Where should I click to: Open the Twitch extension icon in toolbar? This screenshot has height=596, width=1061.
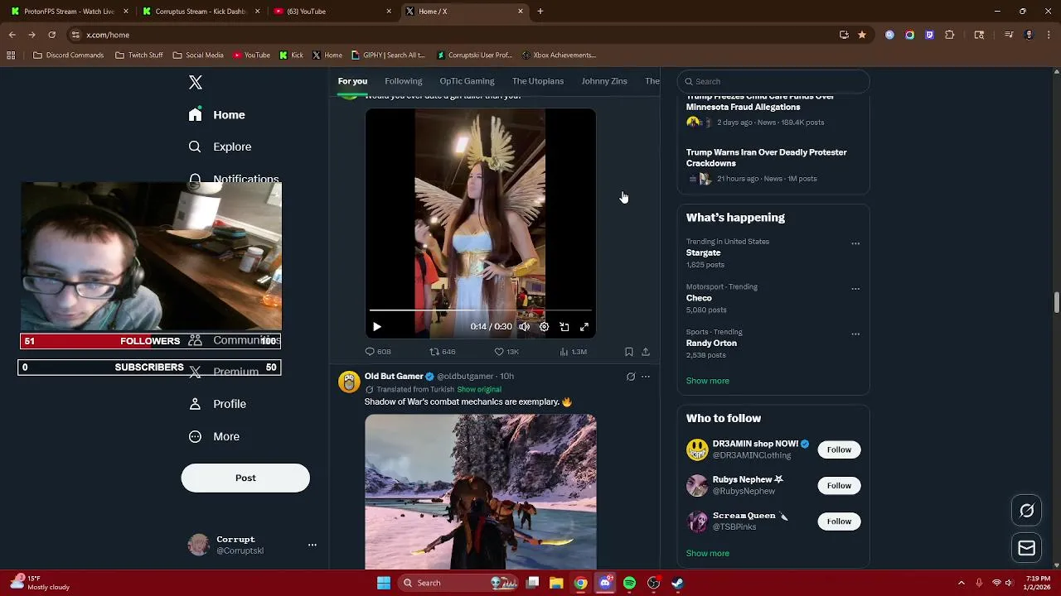[929, 35]
